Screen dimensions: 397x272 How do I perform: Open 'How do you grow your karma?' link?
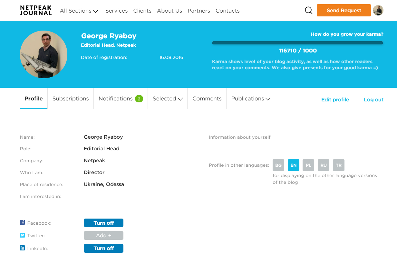(347, 34)
